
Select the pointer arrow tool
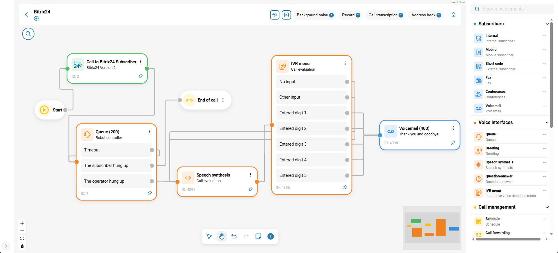tap(209, 236)
